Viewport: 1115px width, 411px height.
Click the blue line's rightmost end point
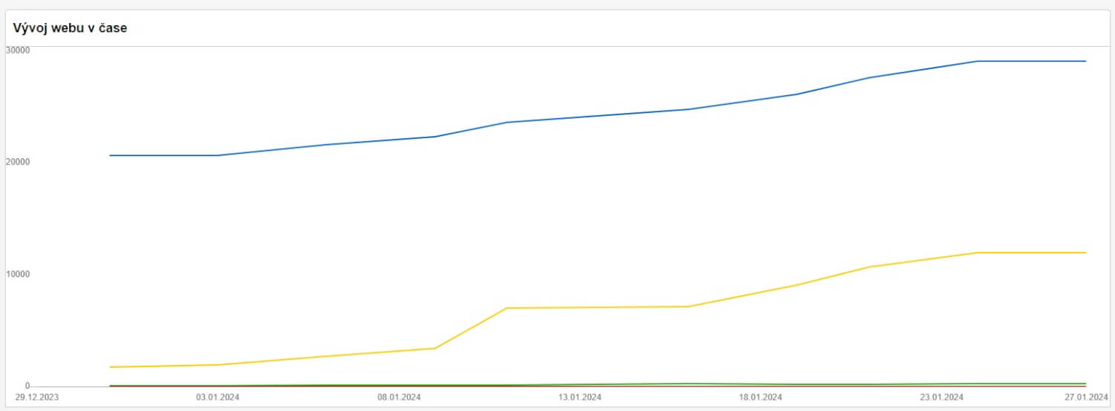[x=1086, y=61]
